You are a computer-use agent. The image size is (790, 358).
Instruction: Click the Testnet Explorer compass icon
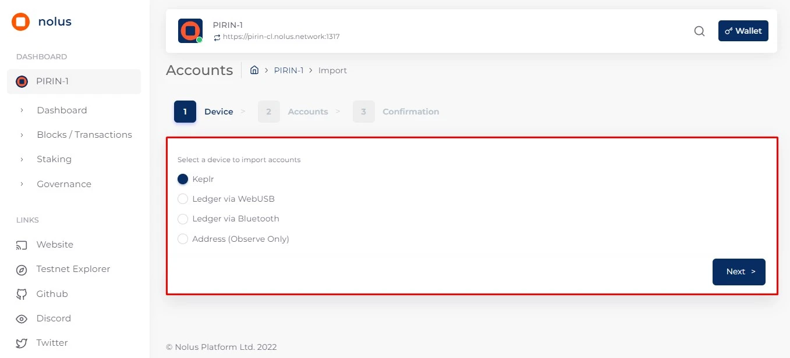click(x=22, y=269)
